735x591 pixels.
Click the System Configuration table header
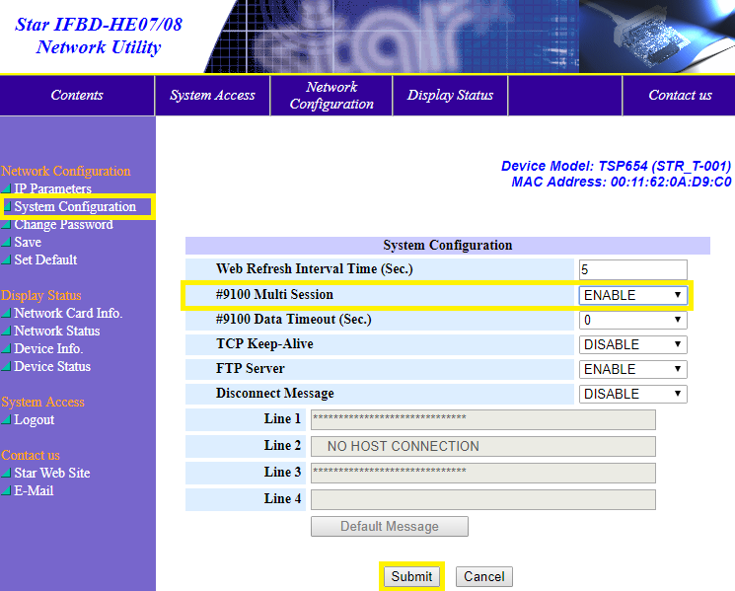pyautogui.click(x=448, y=245)
